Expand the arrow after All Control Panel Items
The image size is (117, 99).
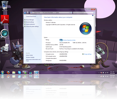(x=55, y=13)
